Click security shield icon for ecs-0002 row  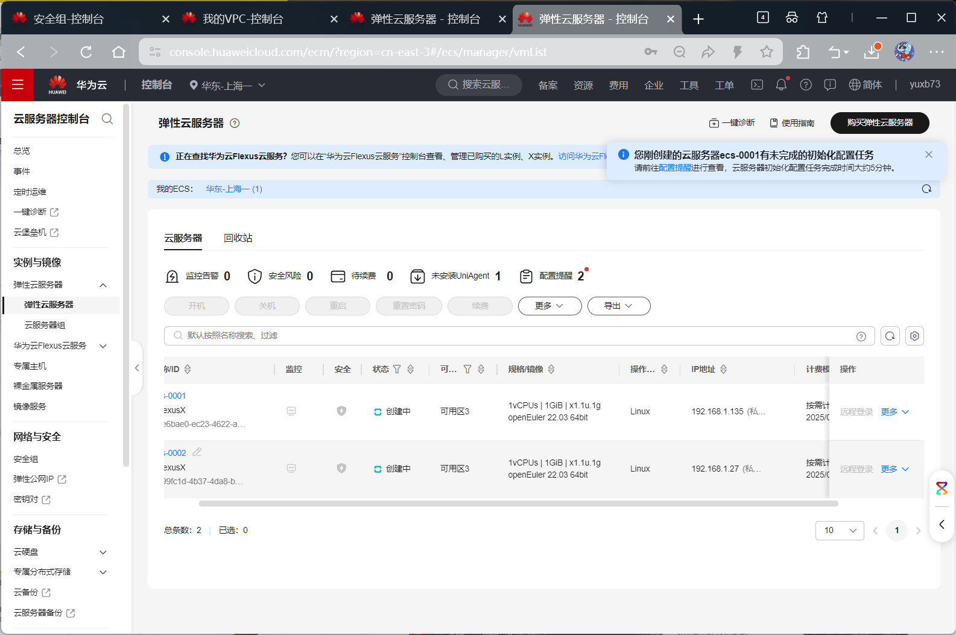[341, 468]
